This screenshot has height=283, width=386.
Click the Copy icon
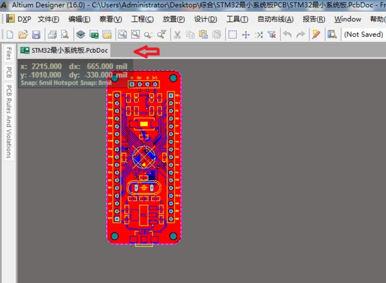tap(190, 35)
